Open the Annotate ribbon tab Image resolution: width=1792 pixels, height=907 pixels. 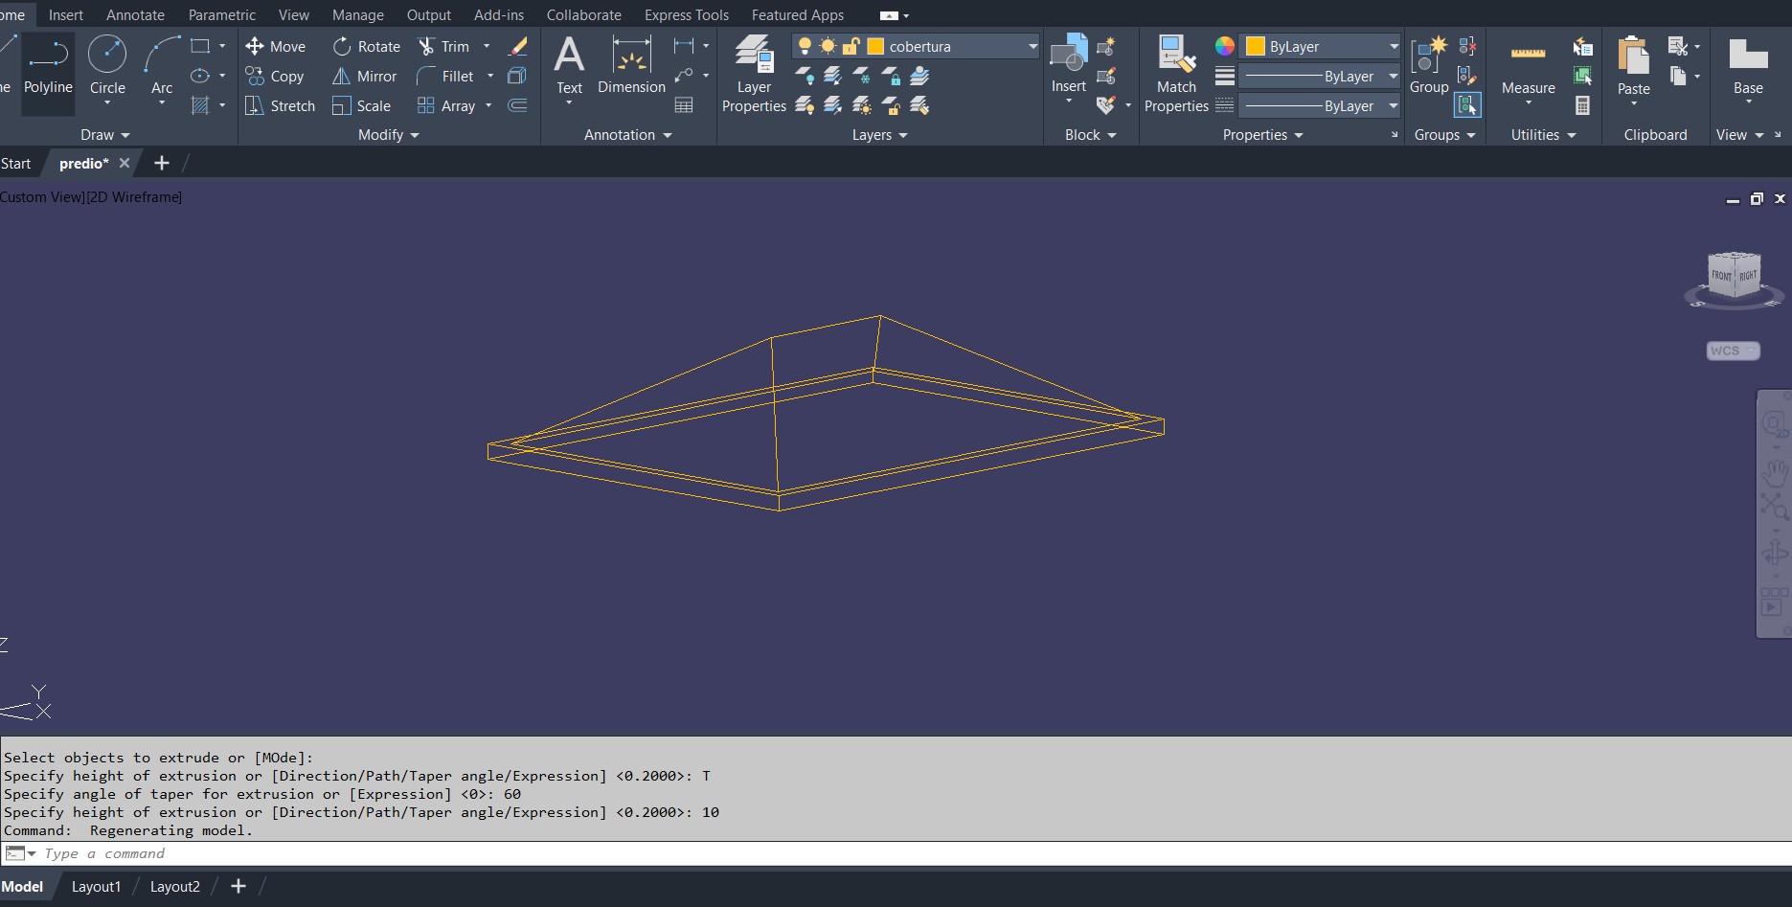(x=135, y=15)
